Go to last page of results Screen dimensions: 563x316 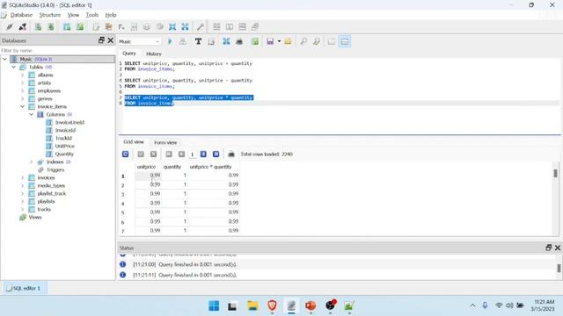(x=216, y=154)
